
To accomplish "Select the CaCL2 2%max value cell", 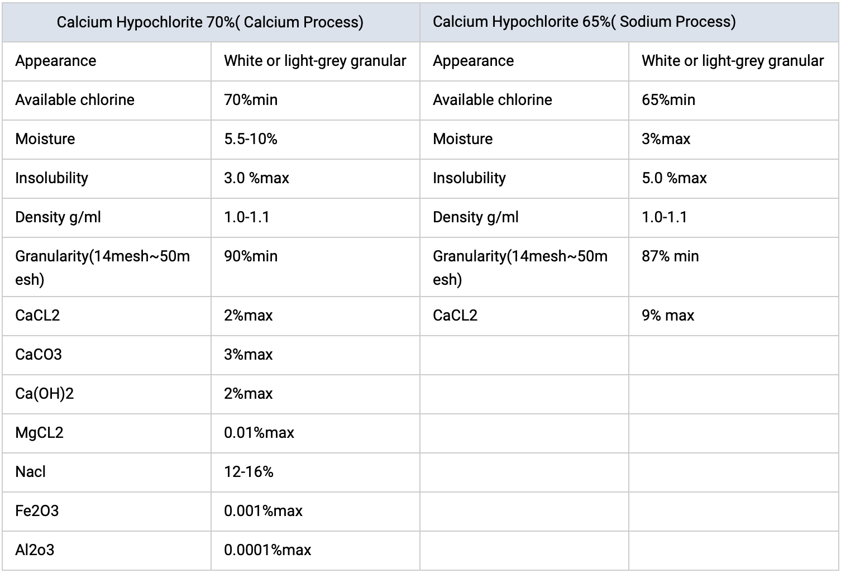I will point(315,316).
